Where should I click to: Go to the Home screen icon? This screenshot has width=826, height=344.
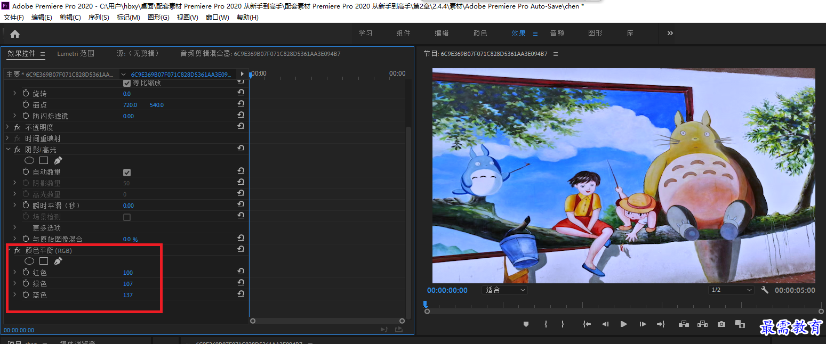(x=15, y=34)
